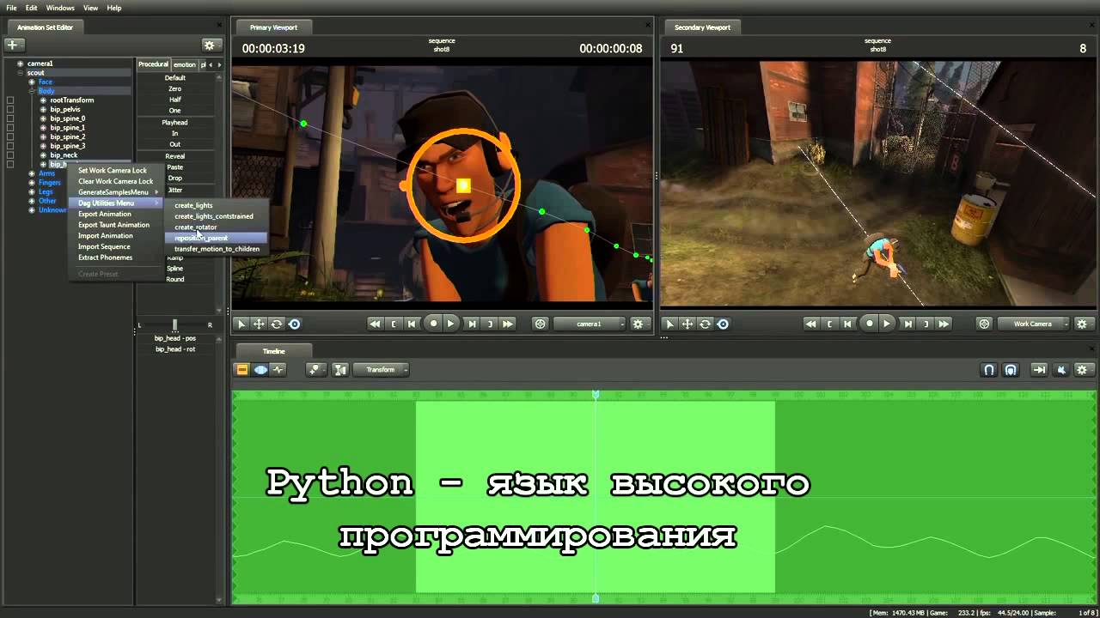Choose Export Taunt Animation in context menu
This screenshot has height=618, width=1100.
coord(113,225)
